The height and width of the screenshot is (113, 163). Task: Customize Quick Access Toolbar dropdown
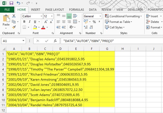pos(36,3)
